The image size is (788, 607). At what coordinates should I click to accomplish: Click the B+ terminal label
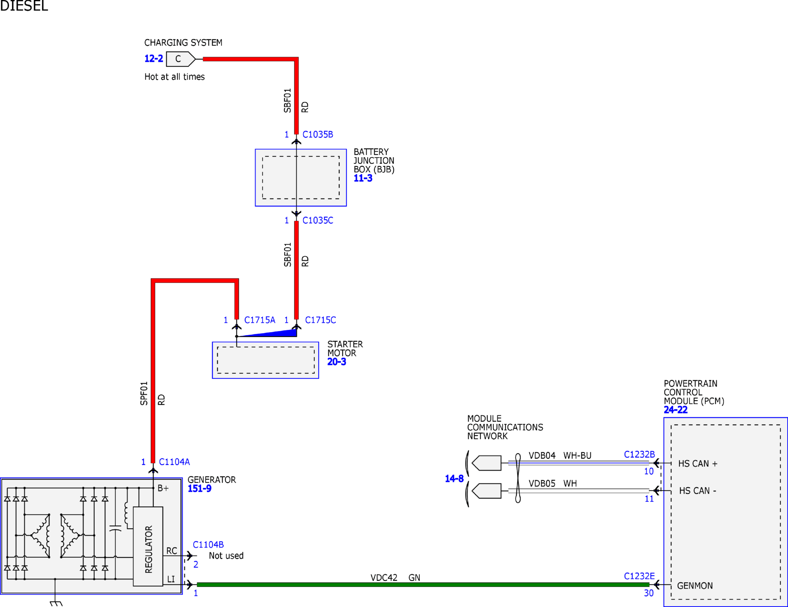click(163, 488)
